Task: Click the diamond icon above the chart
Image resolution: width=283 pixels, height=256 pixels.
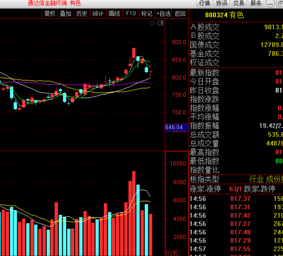Action: [152, 23]
